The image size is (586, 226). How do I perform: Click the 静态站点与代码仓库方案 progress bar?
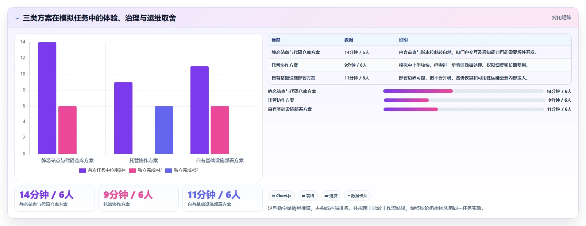(463, 91)
